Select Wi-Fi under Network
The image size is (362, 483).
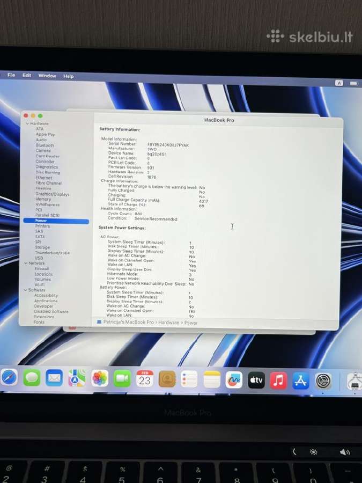tap(39, 284)
